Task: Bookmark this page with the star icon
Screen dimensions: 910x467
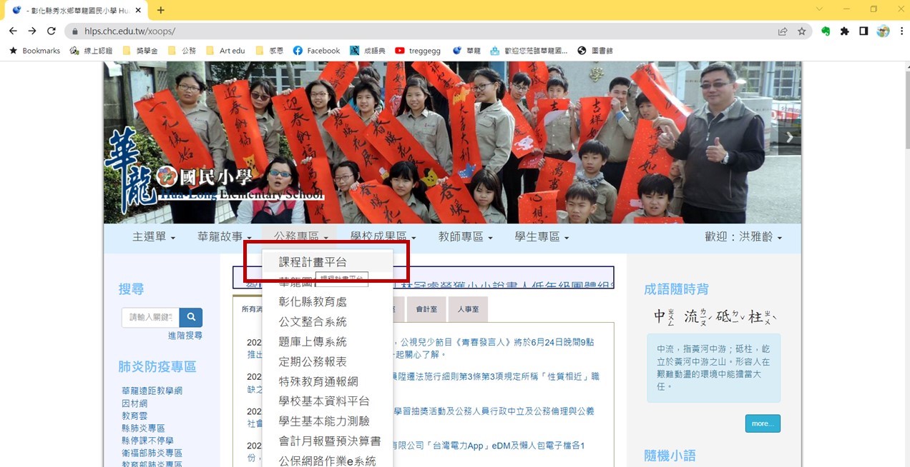Action: click(801, 31)
